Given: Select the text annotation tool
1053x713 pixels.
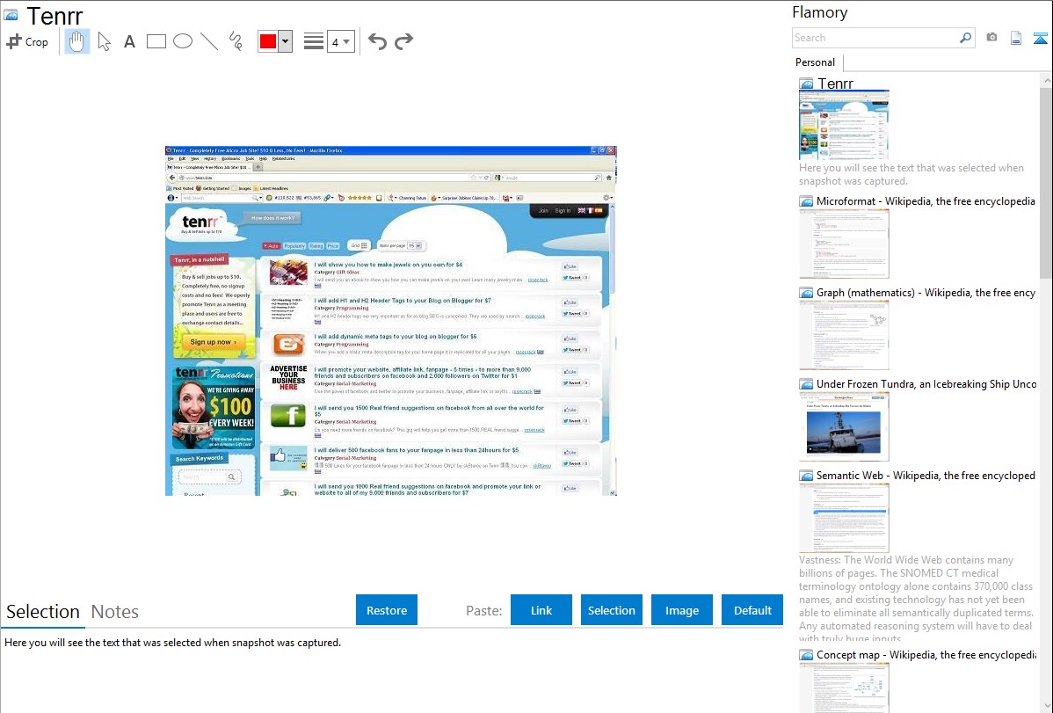Looking at the screenshot, I should (129, 41).
